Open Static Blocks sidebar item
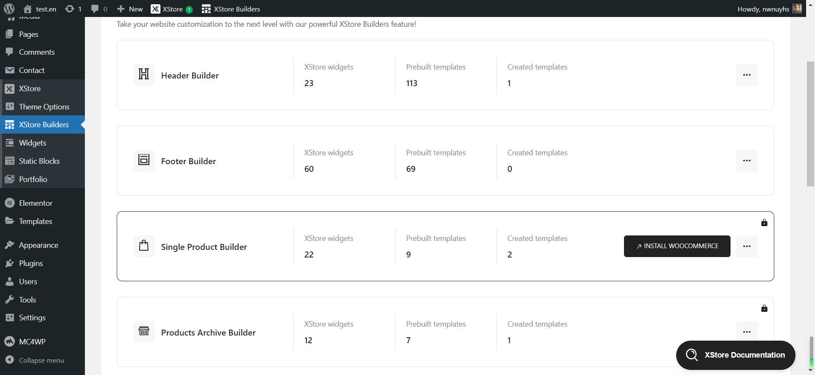Viewport: 815px width, 375px height. click(42, 161)
